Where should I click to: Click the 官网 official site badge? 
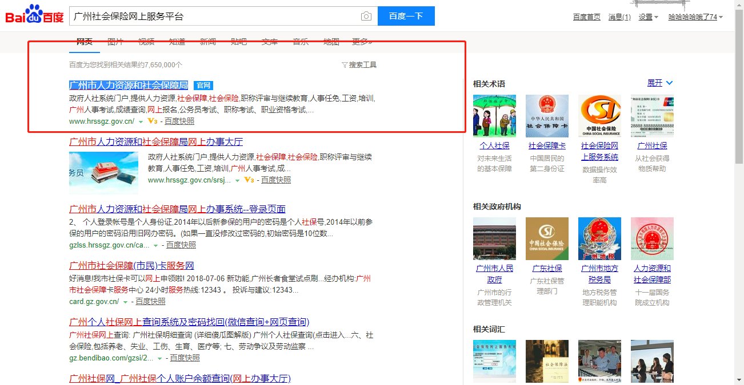click(x=203, y=84)
